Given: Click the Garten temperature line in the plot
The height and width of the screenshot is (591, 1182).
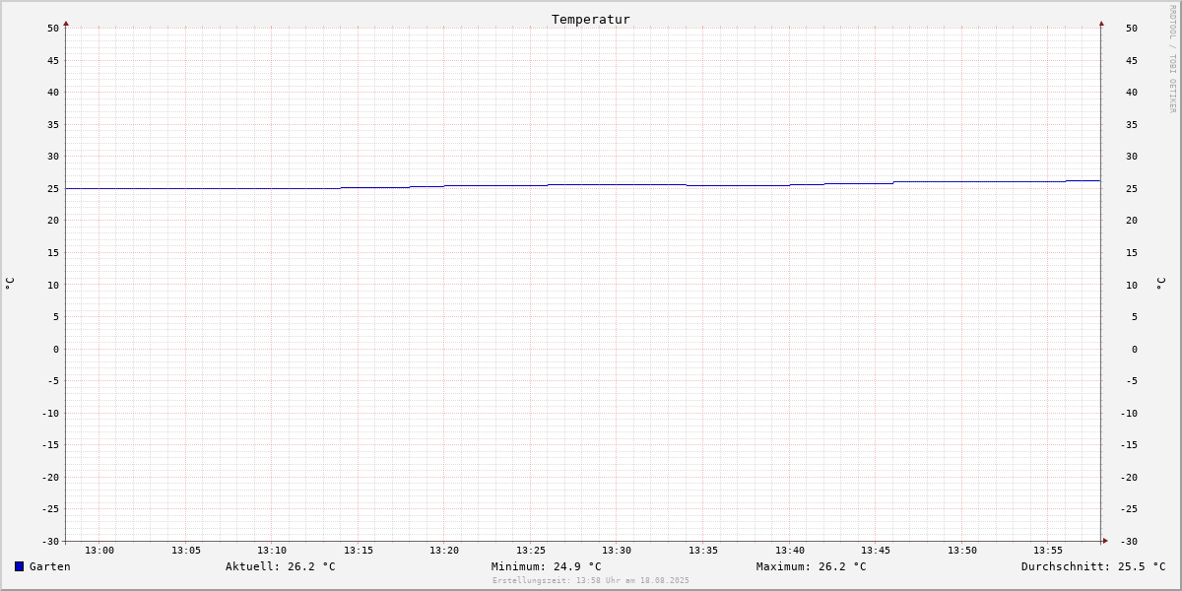Looking at the screenshot, I should click(583, 185).
